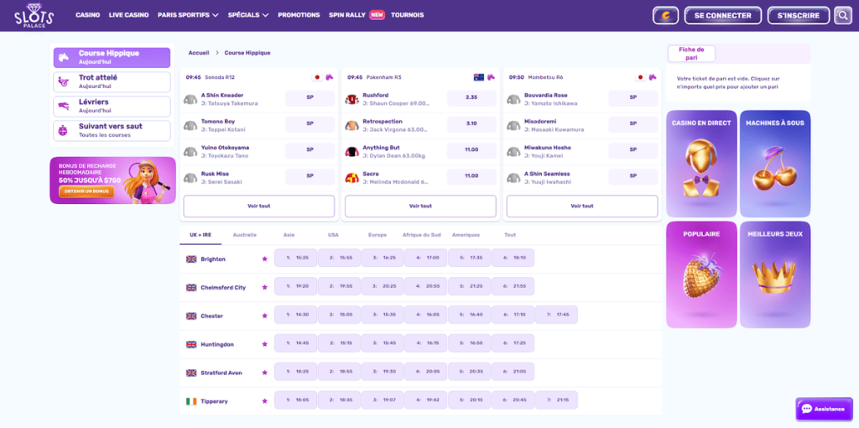Select Trot attelé in the sidebar
859x428 pixels.
coord(112,82)
